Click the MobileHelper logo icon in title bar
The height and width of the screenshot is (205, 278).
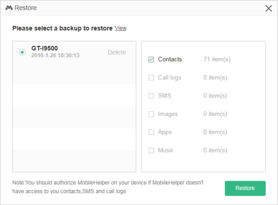click(9, 8)
